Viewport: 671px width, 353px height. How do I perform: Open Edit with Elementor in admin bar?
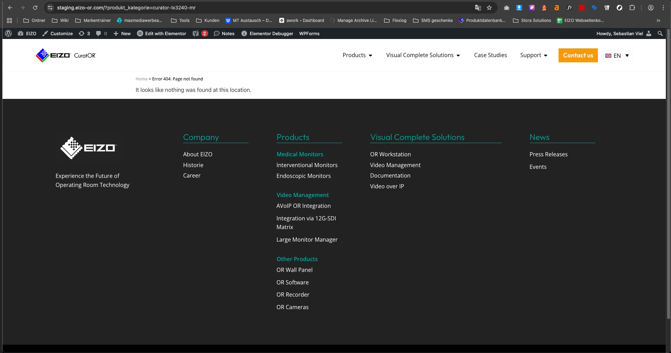pyautogui.click(x=162, y=33)
